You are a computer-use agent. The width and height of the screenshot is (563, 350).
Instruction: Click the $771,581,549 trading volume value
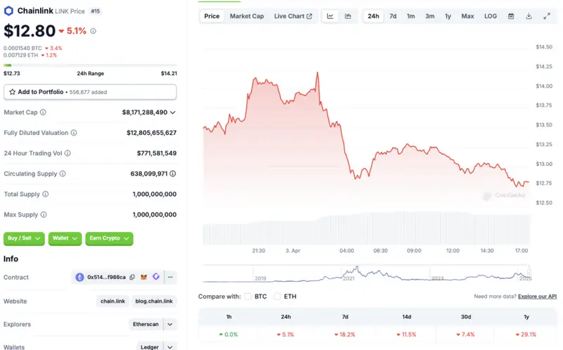point(156,153)
